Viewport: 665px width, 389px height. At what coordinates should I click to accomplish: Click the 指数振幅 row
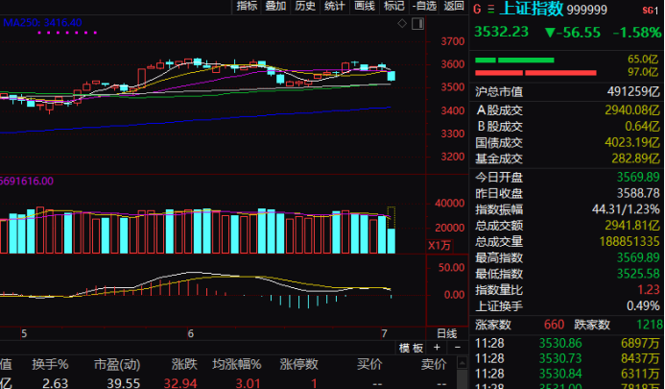(567, 209)
